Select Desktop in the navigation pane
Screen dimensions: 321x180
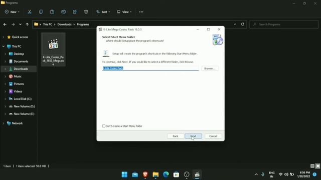point(19,54)
